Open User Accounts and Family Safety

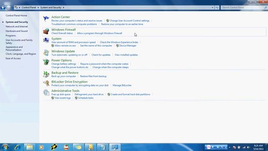coord(19,42)
